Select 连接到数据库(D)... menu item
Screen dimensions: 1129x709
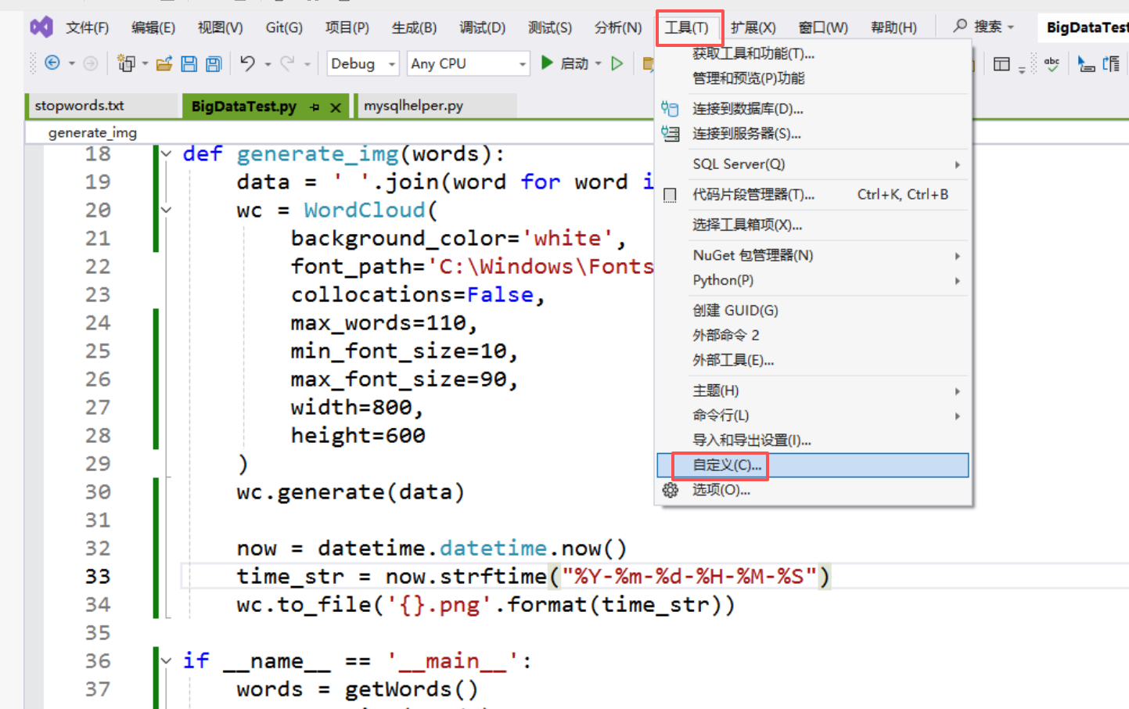tap(813, 109)
